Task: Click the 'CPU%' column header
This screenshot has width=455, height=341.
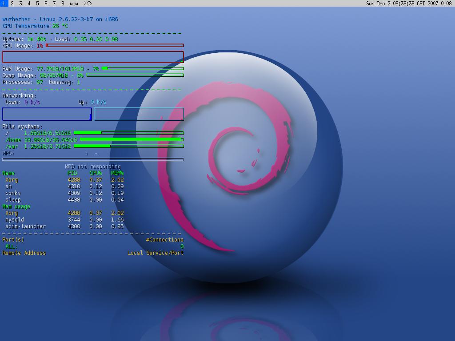Action: 96,174
